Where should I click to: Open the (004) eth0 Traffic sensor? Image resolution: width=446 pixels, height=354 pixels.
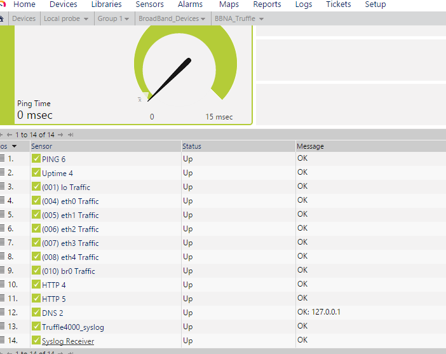point(71,201)
